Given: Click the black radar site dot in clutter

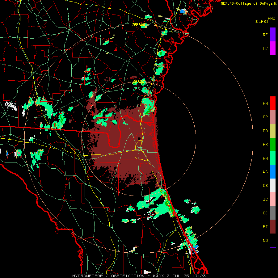Looking at the screenshot, I should 139,139.
